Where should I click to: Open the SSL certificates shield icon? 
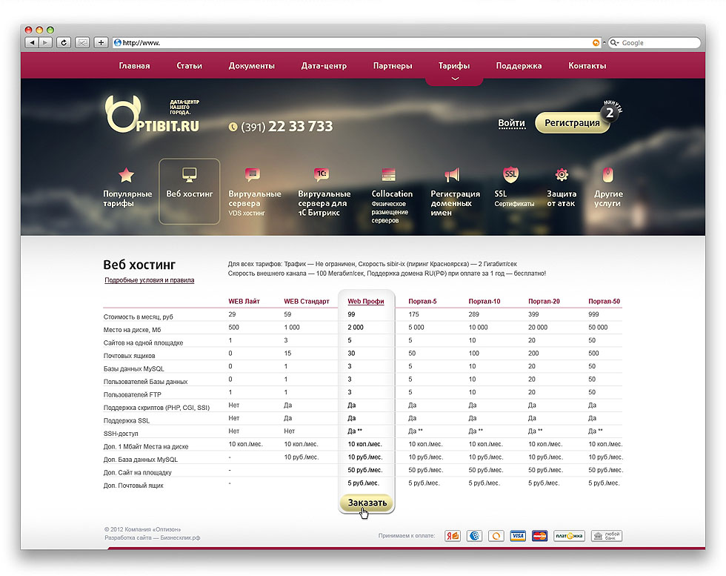(510, 174)
